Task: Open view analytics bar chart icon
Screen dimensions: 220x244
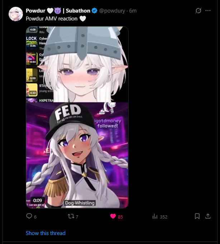Action: click(155, 216)
